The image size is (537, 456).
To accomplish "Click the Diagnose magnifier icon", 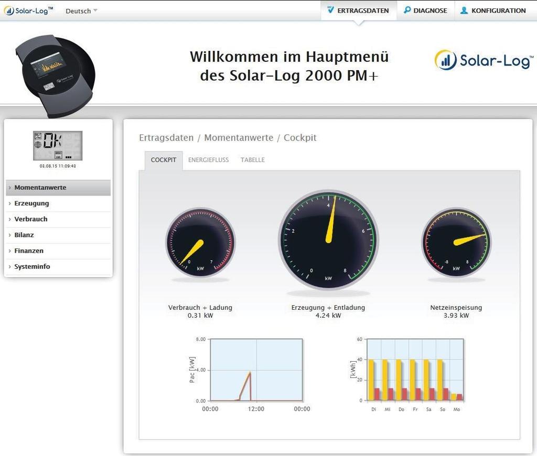I will coord(407,10).
